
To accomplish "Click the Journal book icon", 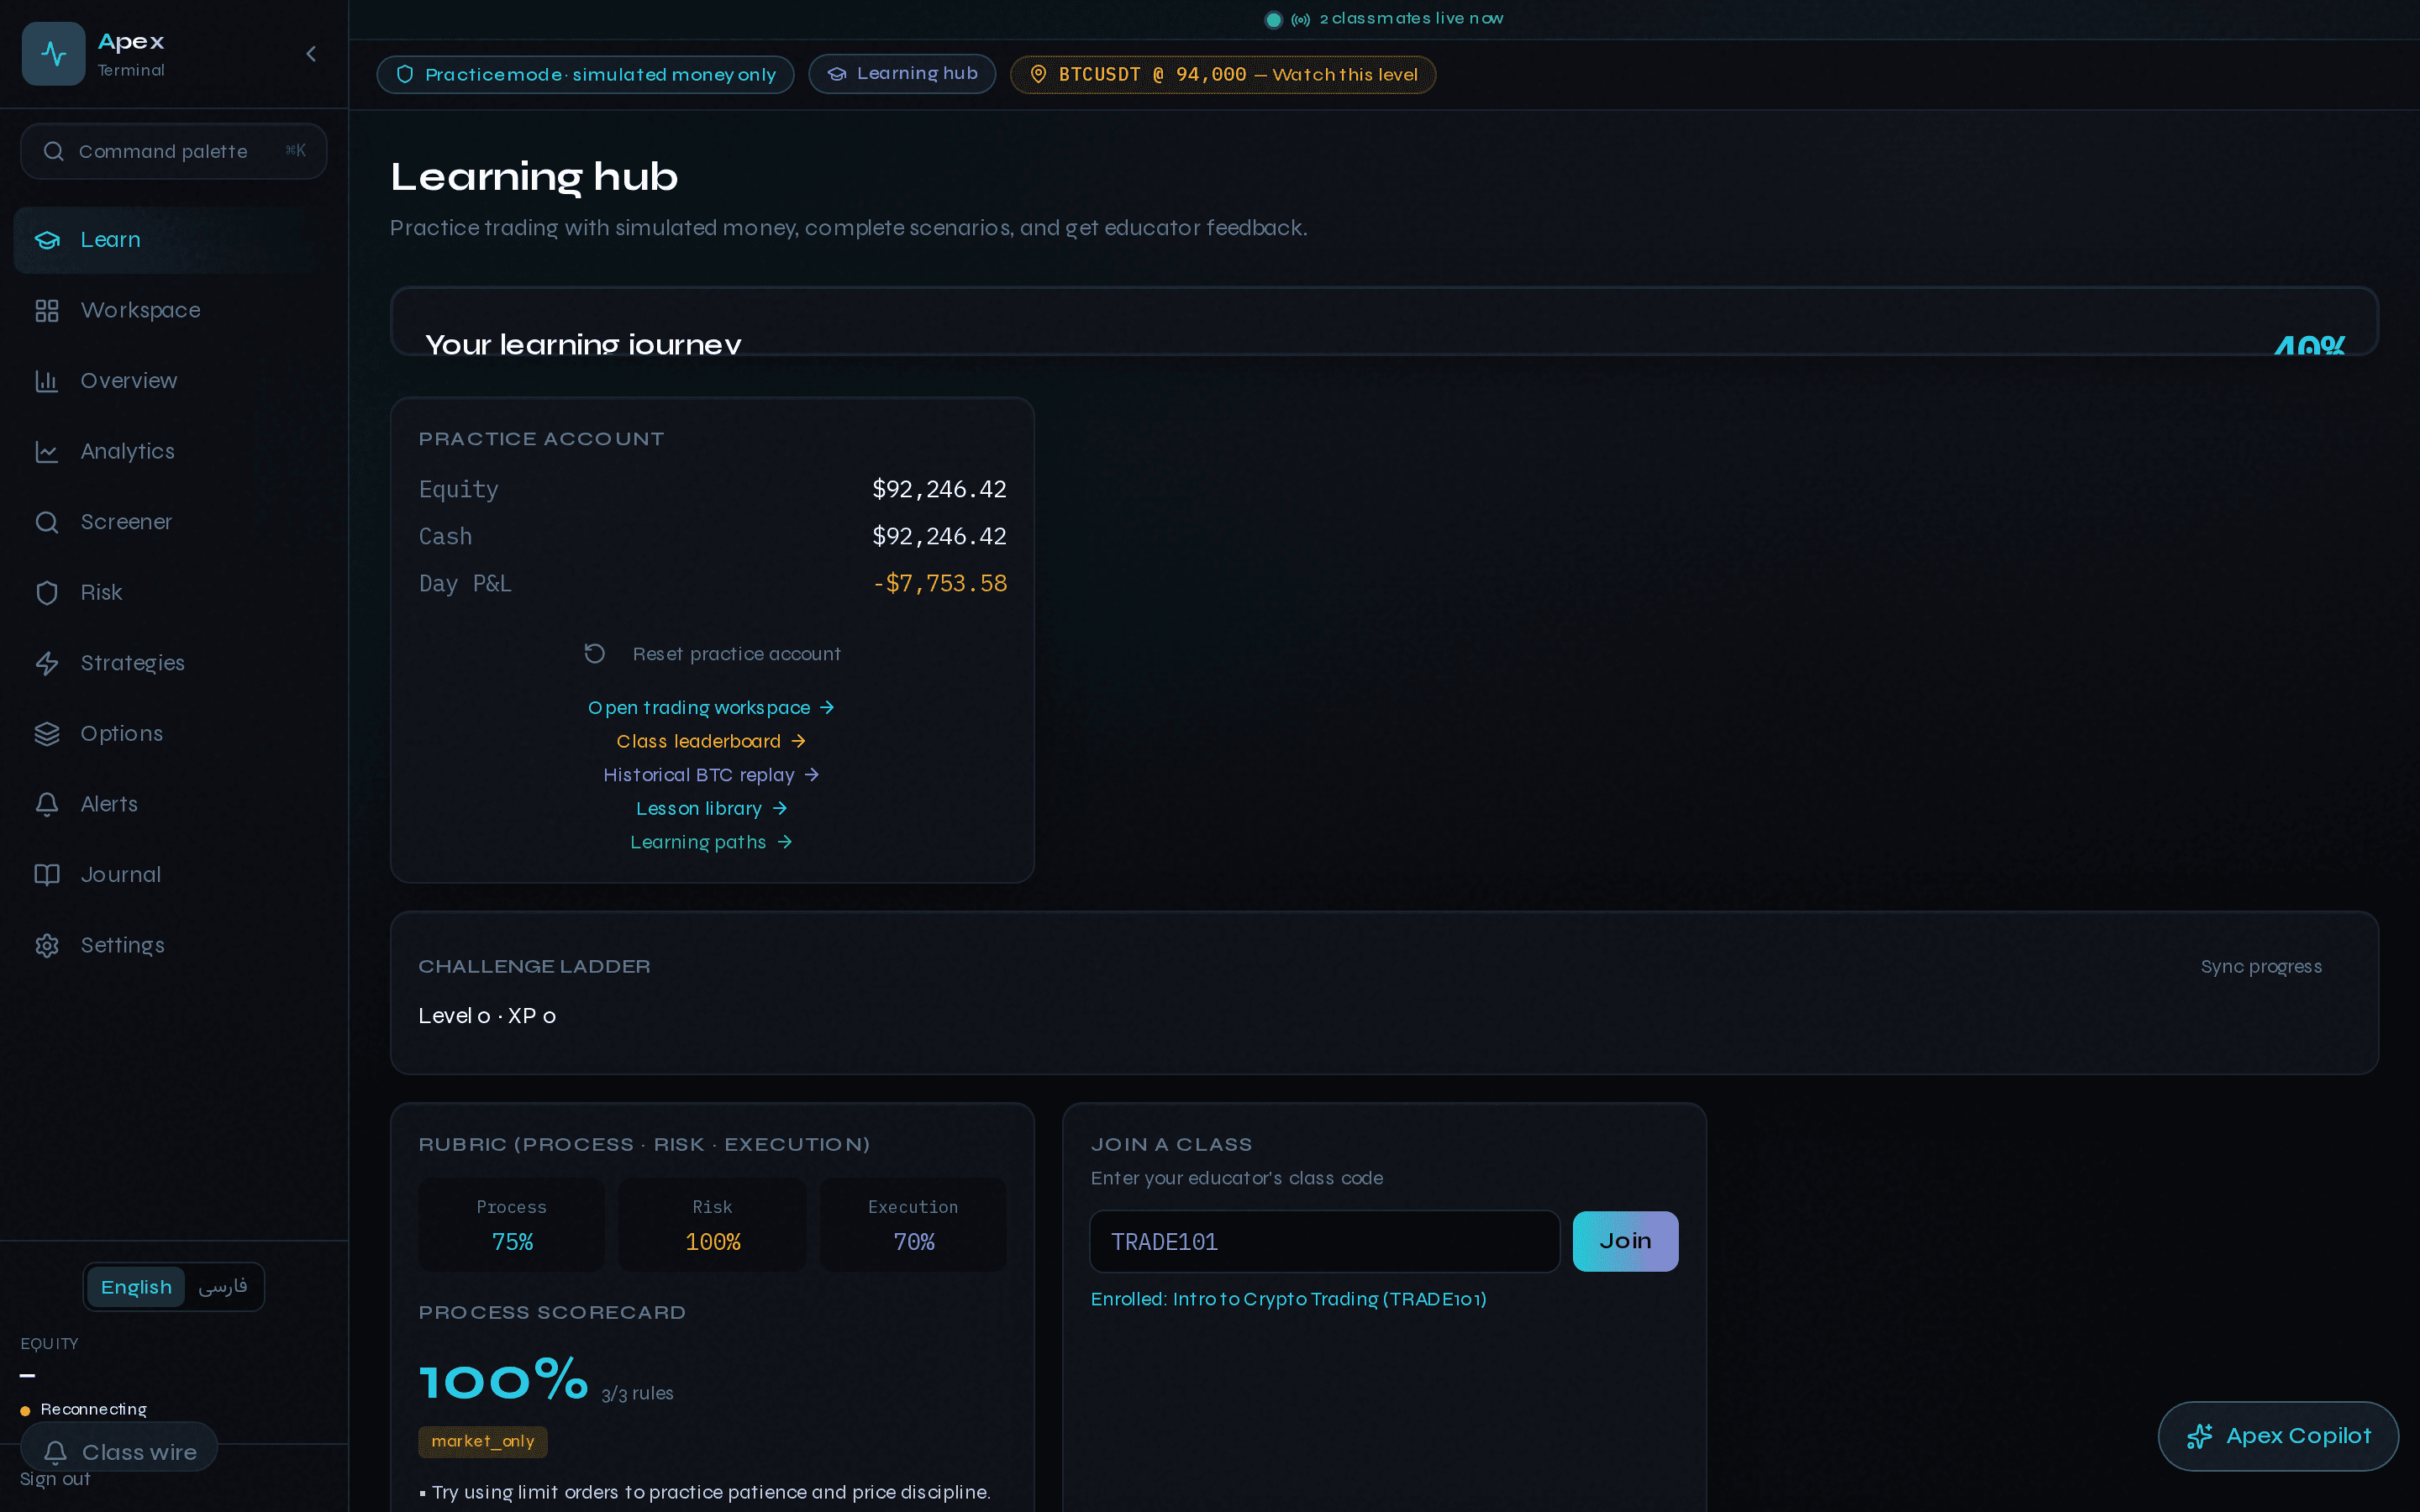I will [x=47, y=875].
